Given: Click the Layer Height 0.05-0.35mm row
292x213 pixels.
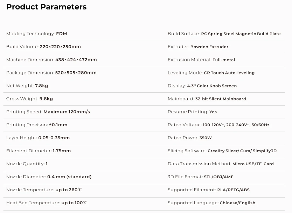Looking at the screenshot, I should tap(38, 138).
